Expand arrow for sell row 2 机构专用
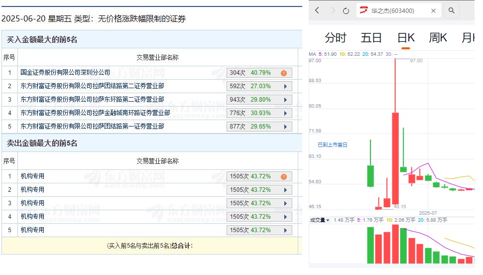 pos(285,190)
